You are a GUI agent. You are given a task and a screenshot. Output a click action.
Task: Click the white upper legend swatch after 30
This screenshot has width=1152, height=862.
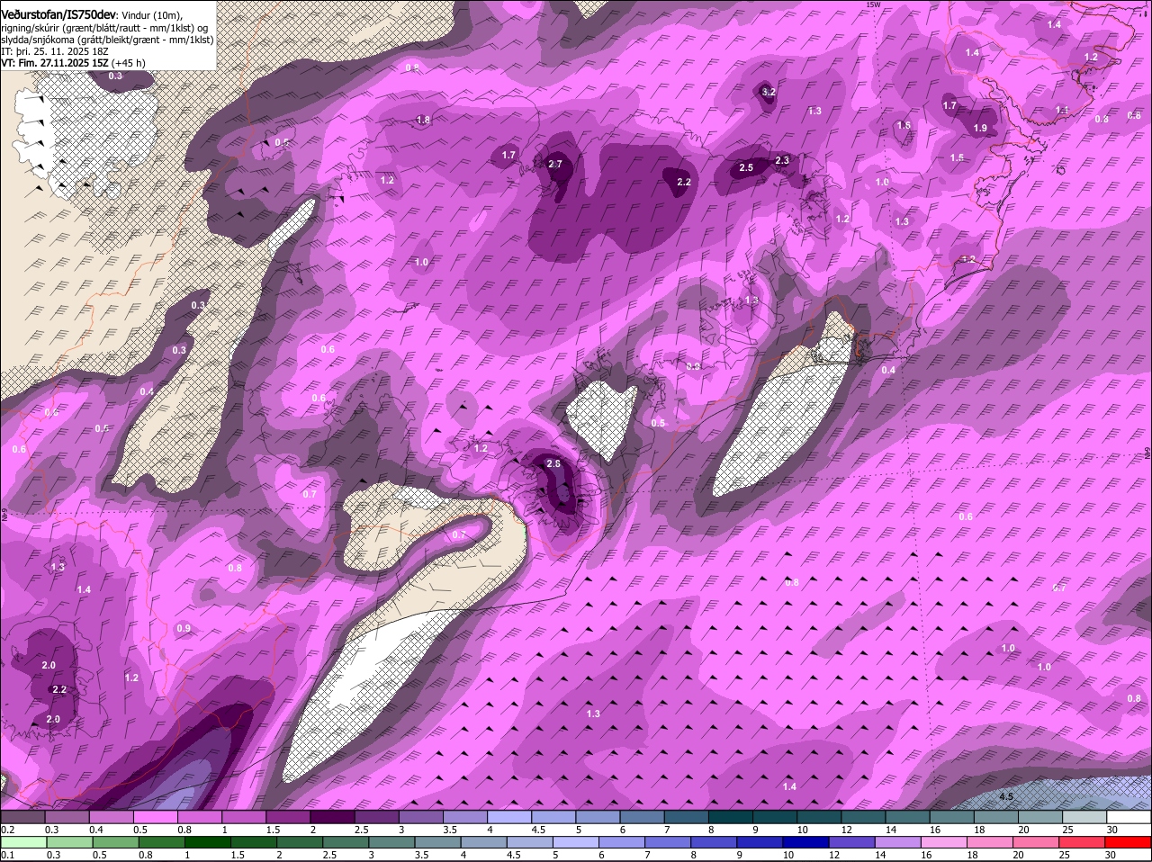click(x=1129, y=817)
